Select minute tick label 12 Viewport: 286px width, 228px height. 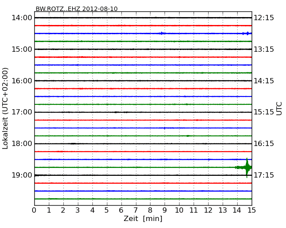pos(208,210)
